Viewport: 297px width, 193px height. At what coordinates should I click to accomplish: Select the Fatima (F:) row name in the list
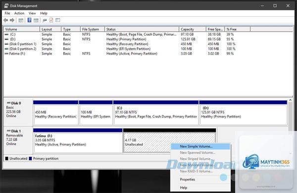(17, 54)
